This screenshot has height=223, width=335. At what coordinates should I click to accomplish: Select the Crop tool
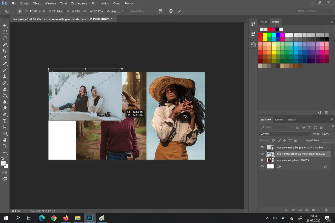pyautogui.click(x=5, y=51)
